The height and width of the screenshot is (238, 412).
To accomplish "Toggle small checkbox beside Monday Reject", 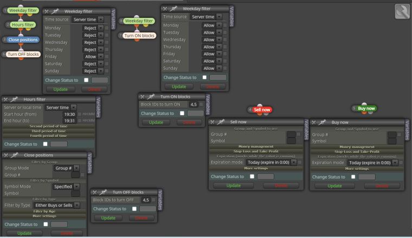I will click(107, 28).
